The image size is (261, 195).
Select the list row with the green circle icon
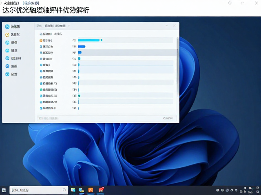[x=106, y=90]
